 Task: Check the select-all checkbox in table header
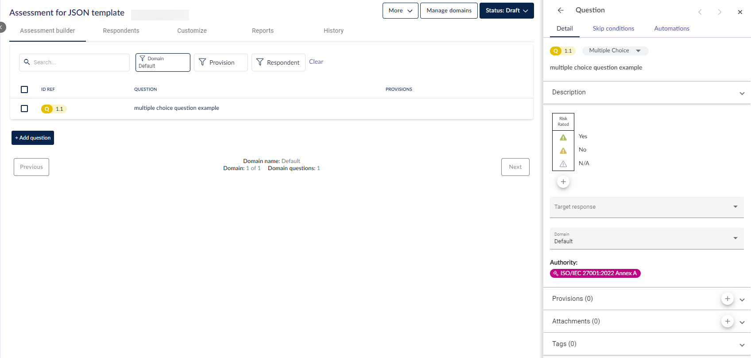tap(24, 89)
